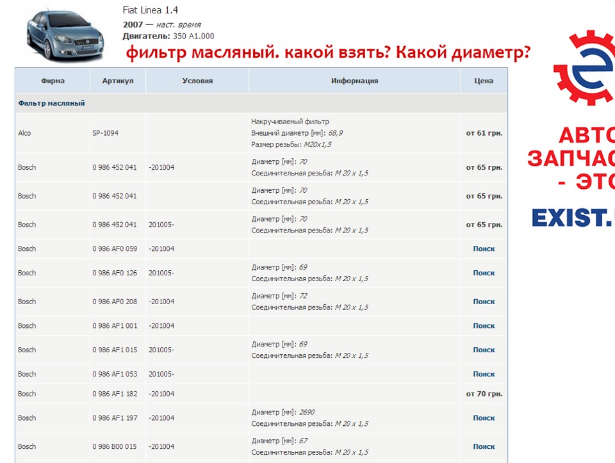Open Поиск link for 0 986 AF0 059
The height and width of the screenshot is (463, 615).
484,248
